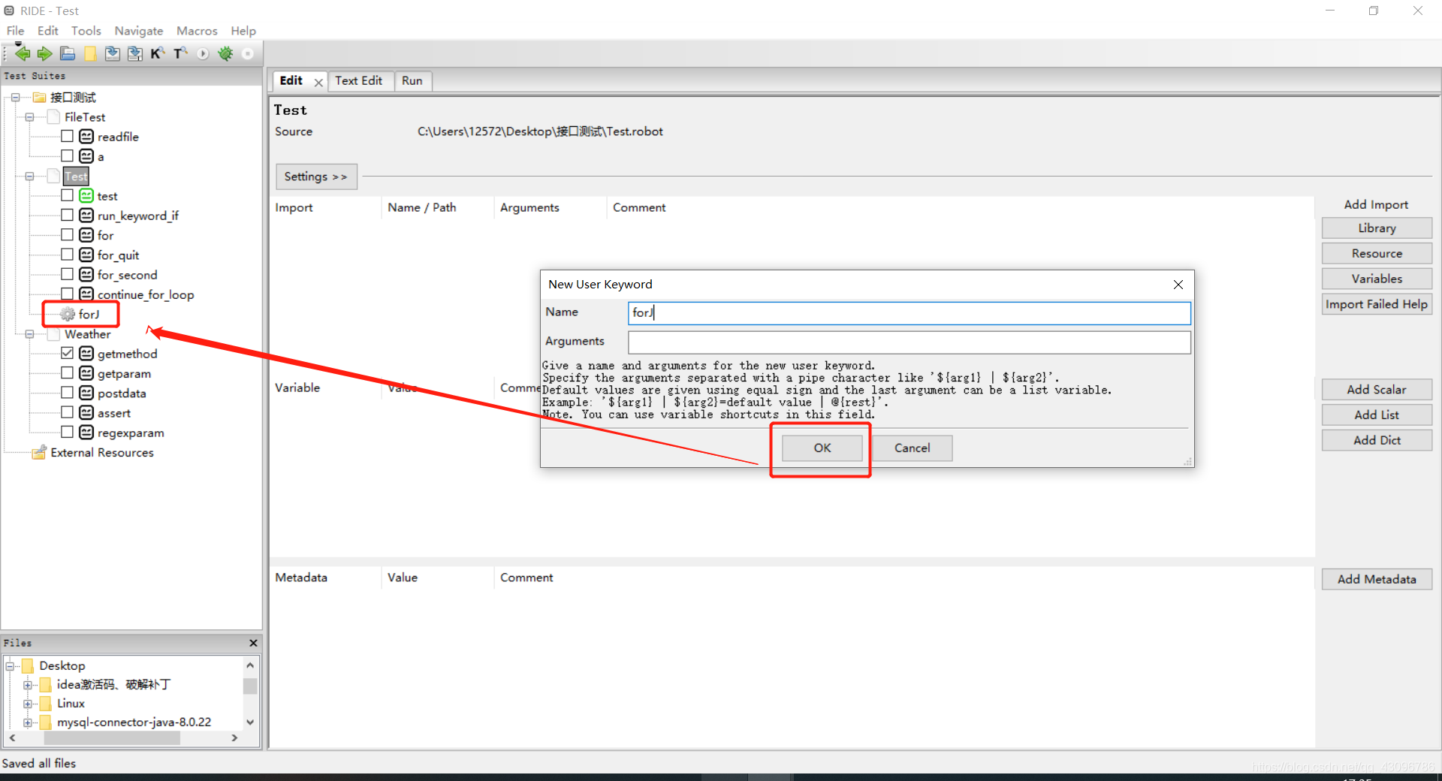Uncheck the getmethod checkbox
The width and height of the screenshot is (1442, 781).
(x=68, y=353)
